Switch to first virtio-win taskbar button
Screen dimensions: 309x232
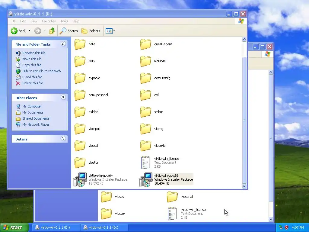[56, 227]
